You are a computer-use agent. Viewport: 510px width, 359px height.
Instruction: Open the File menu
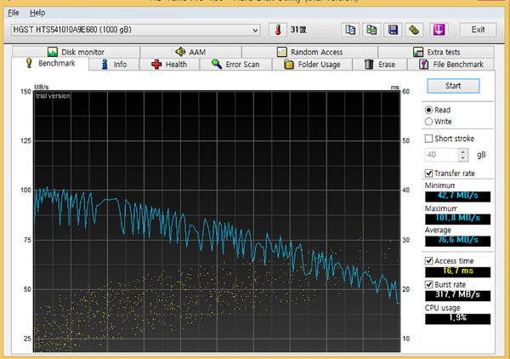pos(14,13)
